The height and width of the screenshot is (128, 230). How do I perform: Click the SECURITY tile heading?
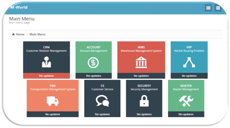pyautogui.click(x=144, y=86)
